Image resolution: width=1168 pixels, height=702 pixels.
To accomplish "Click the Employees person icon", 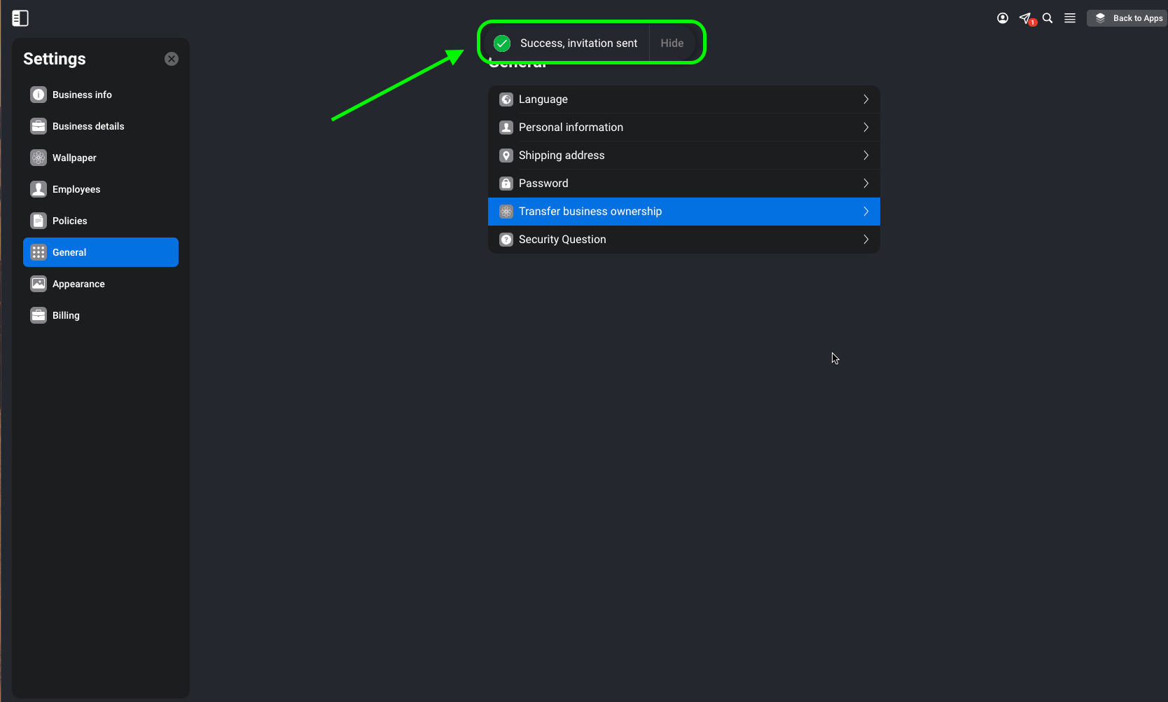I will pos(39,189).
